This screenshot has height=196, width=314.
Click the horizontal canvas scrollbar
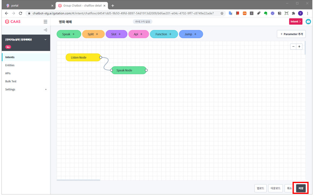(x=78, y=180)
